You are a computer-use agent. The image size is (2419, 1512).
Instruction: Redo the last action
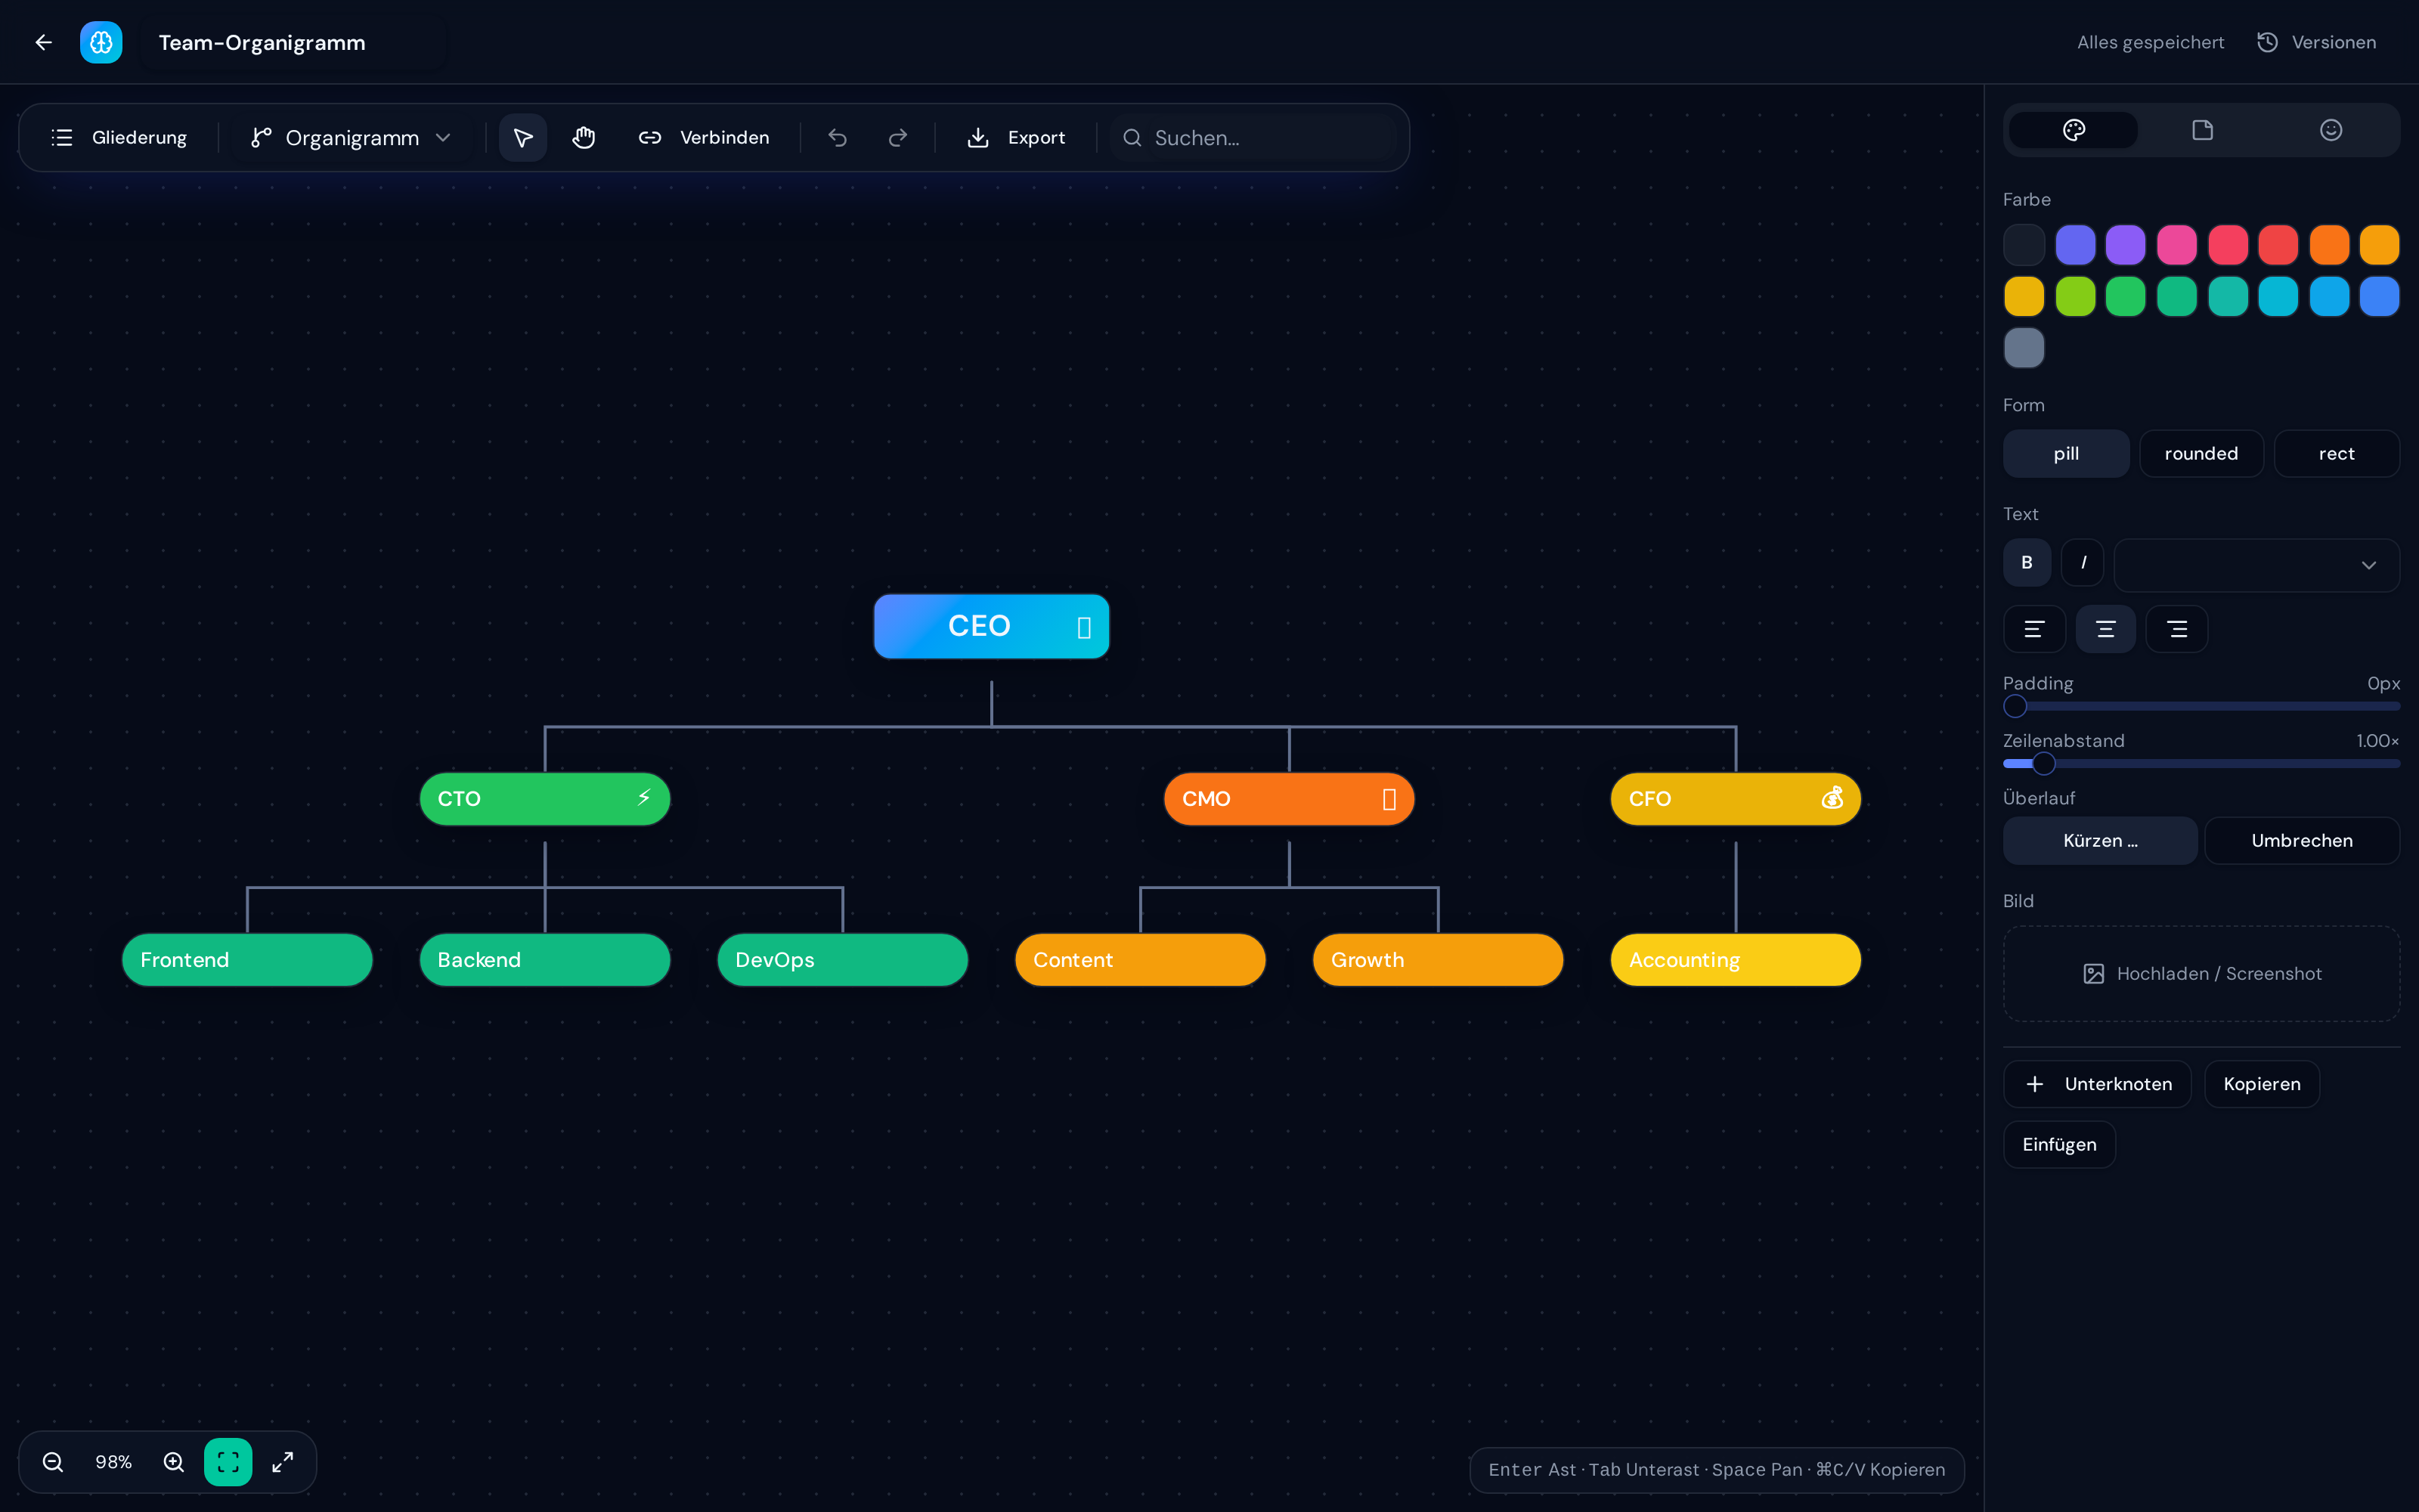(x=897, y=138)
